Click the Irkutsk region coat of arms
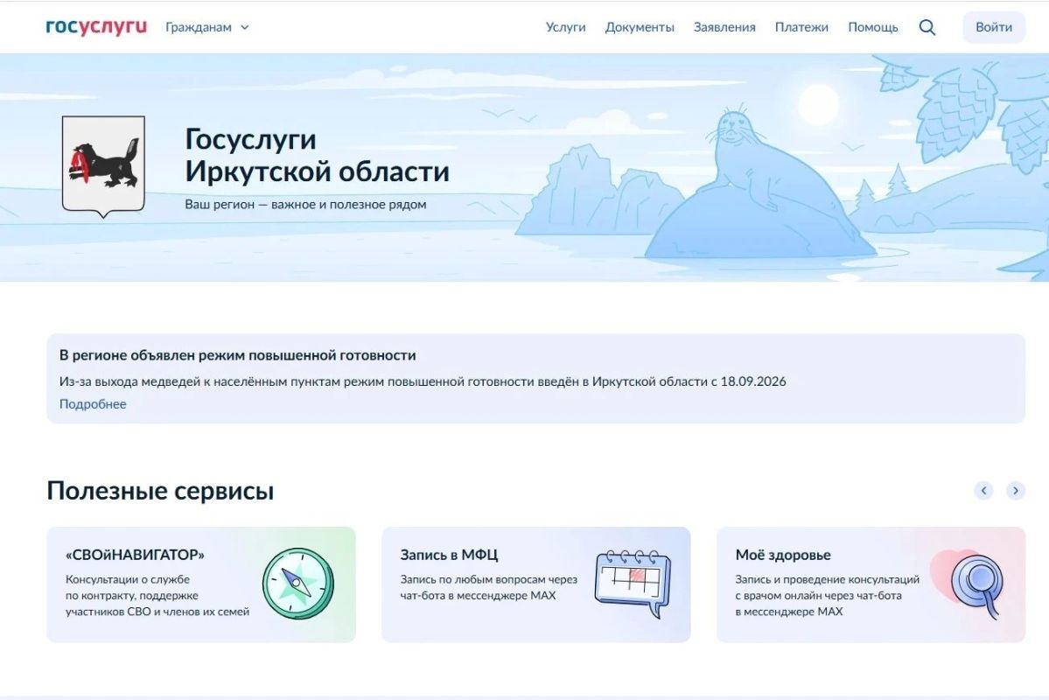This screenshot has width=1049, height=700. tap(103, 166)
